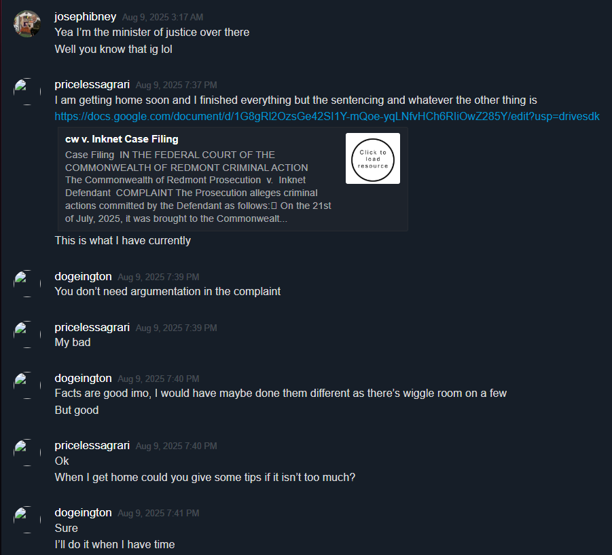Click pricelessagrari username on 7:40 PM message
612x555 pixels.
(x=92, y=446)
